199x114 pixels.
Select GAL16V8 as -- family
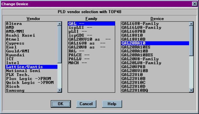pos(92,43)
